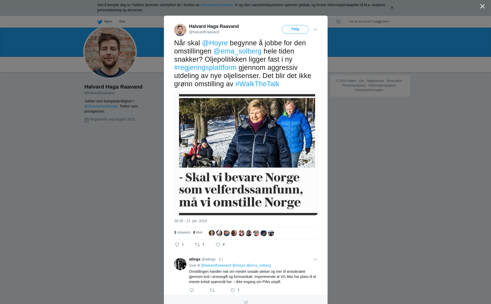Click the Twitter bird Hjem icon
The image size is (491, 304).
pos(100,22)
